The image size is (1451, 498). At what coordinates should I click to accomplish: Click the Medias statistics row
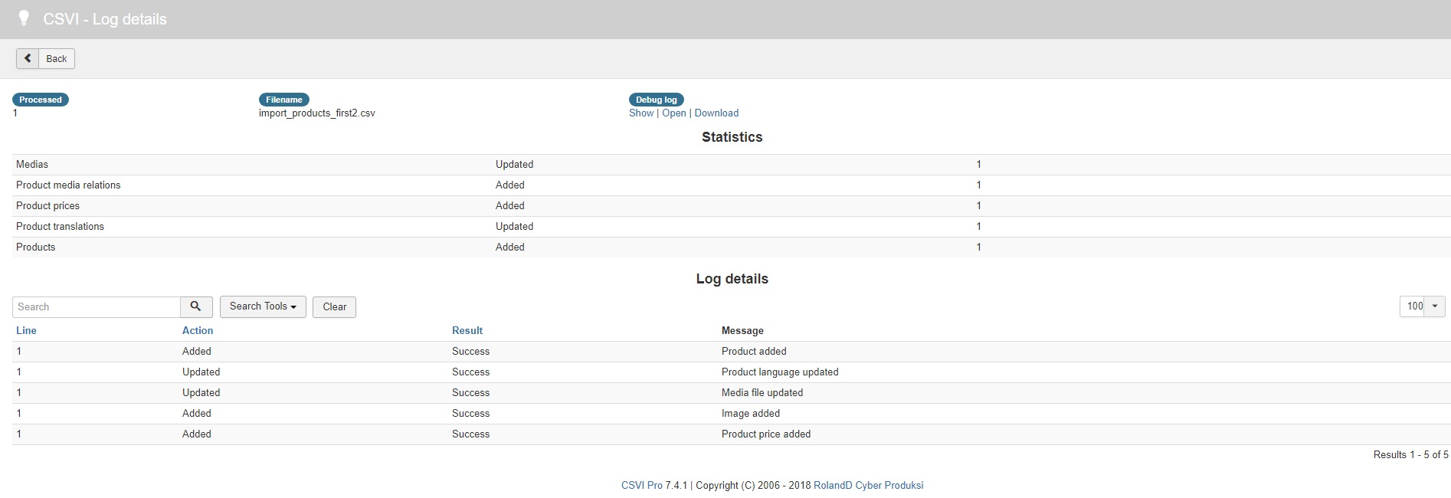tap(732, 164)
